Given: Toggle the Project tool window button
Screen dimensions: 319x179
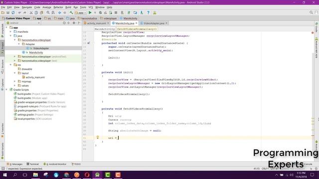Looking at the screenshot, I should (x=2, y=48).
